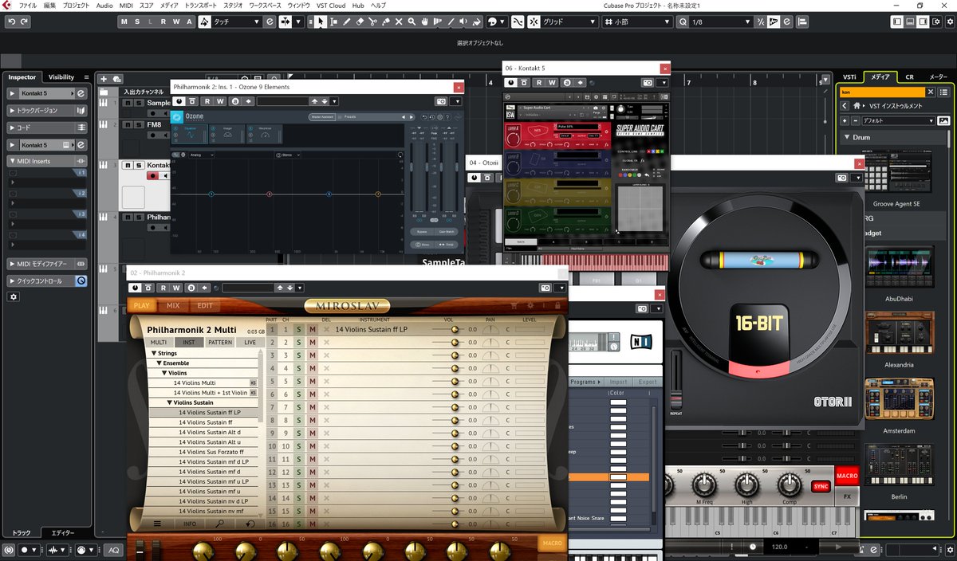Select the PATTERN browser tab in Philharmonik
Viewport: 957px width, 561px height.
pyautogui.click(x=220, y=342)
